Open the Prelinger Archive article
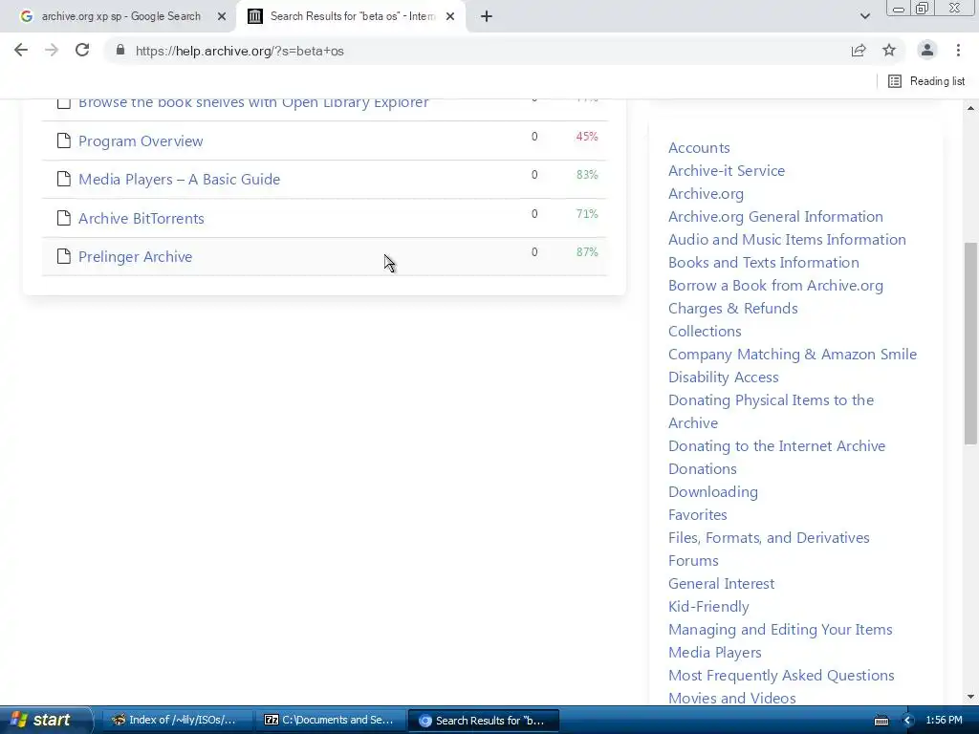The image size is (979, 734). [135, 256]
